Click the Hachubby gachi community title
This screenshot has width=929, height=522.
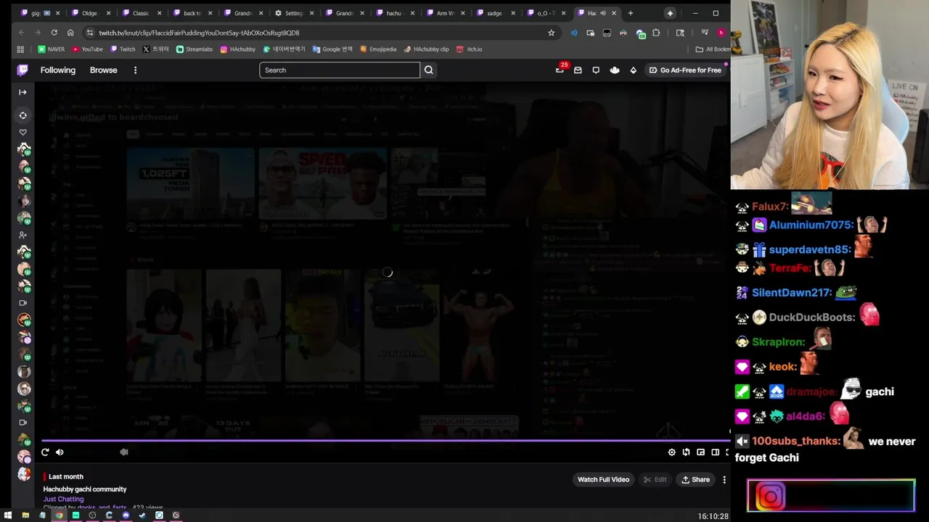point(84,489)
